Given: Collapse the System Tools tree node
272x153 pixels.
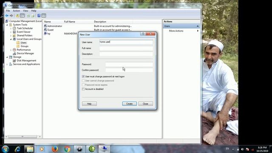Looking at the screenshot, I should (7, 25).
